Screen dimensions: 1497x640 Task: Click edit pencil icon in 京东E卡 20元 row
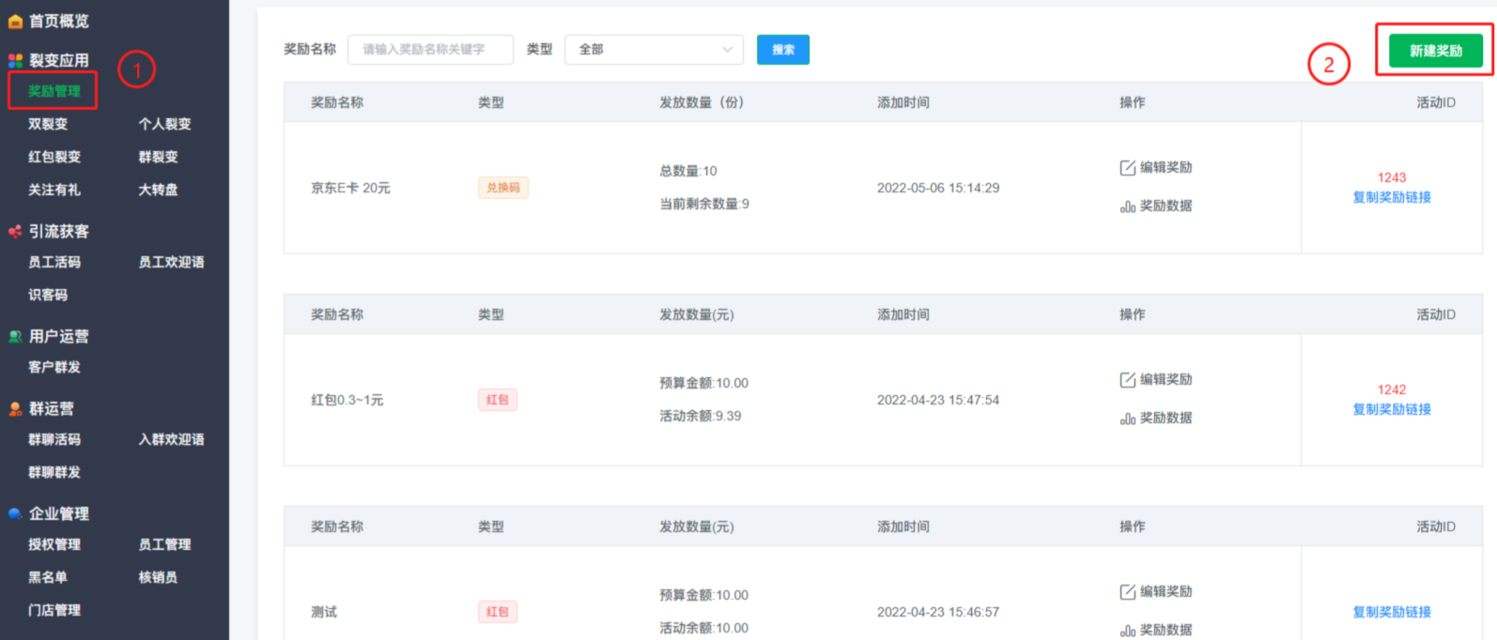1128,167
